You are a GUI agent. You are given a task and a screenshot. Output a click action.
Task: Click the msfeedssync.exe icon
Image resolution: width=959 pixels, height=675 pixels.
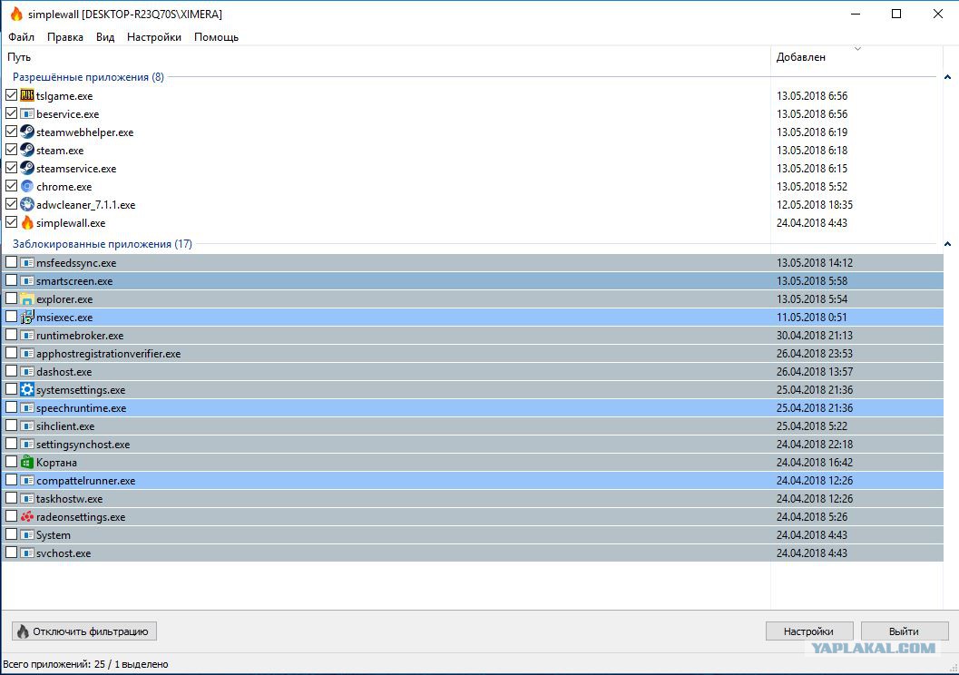click(x=27, y=263)
